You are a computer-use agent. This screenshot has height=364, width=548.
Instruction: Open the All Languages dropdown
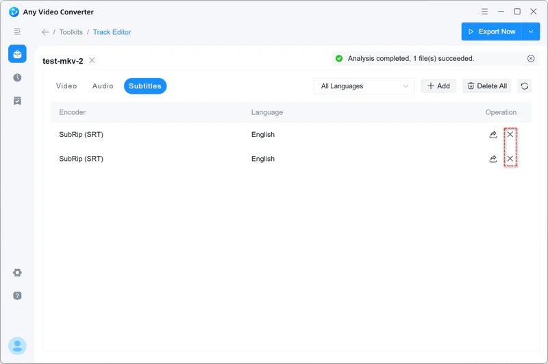(x=364, y=86)
